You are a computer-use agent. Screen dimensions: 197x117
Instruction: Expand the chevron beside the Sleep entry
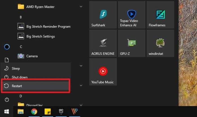(x=81, y=66)
